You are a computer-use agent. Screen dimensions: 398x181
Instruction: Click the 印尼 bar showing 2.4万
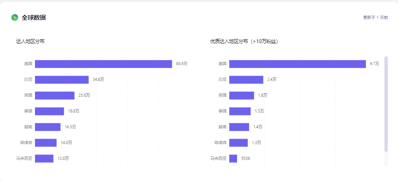[x=246, y=80]
